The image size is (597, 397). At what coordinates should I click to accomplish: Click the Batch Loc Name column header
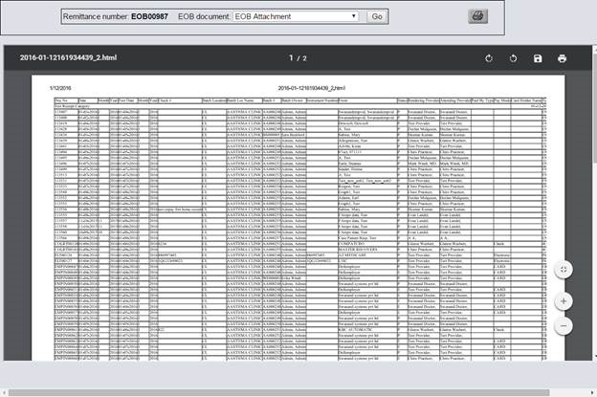(x=244, y=100)
